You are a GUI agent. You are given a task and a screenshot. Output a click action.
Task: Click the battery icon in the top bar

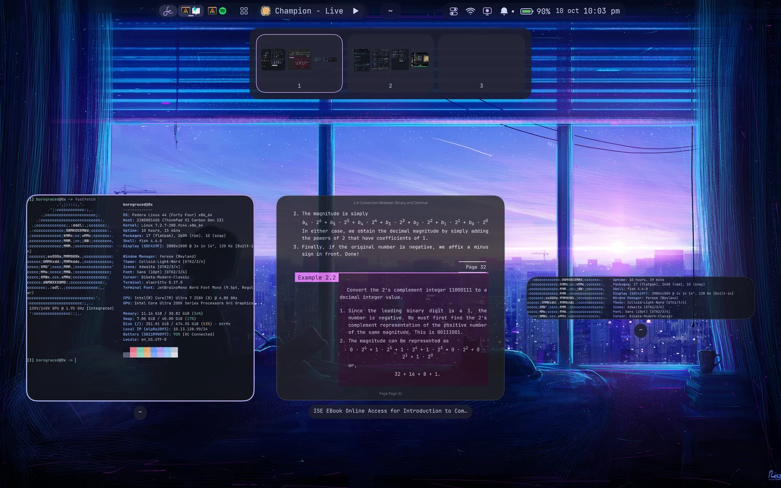coord(527,11)
